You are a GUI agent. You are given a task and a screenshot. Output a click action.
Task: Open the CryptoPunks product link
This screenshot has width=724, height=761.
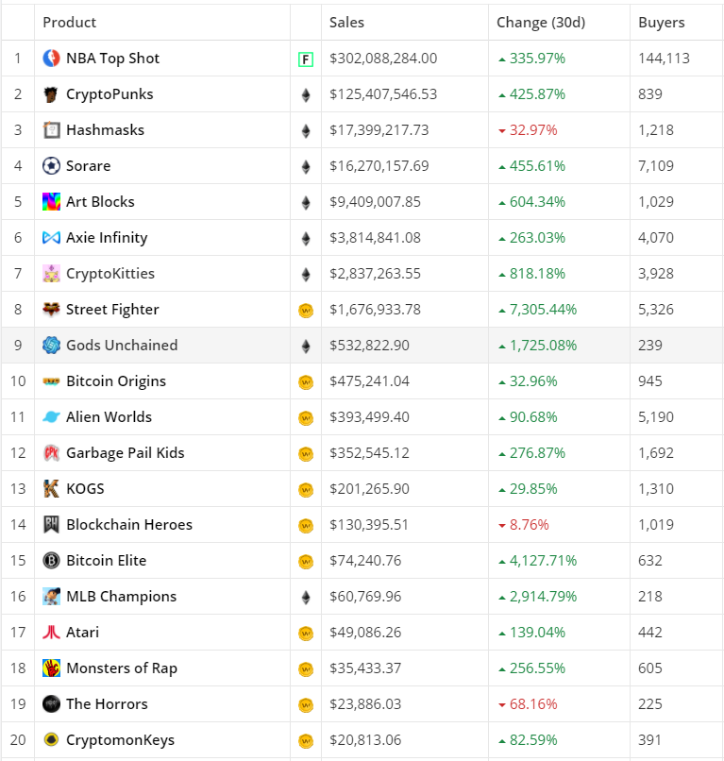109,94
